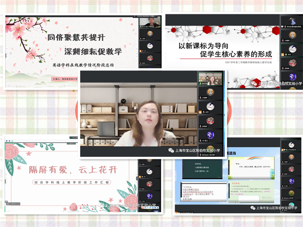Click the orange host badge in the top-right window sidebar

click(283, 54)
